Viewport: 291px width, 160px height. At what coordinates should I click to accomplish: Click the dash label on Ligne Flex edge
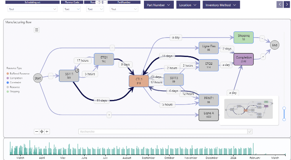pyautogui.click(x=112, y=48)
